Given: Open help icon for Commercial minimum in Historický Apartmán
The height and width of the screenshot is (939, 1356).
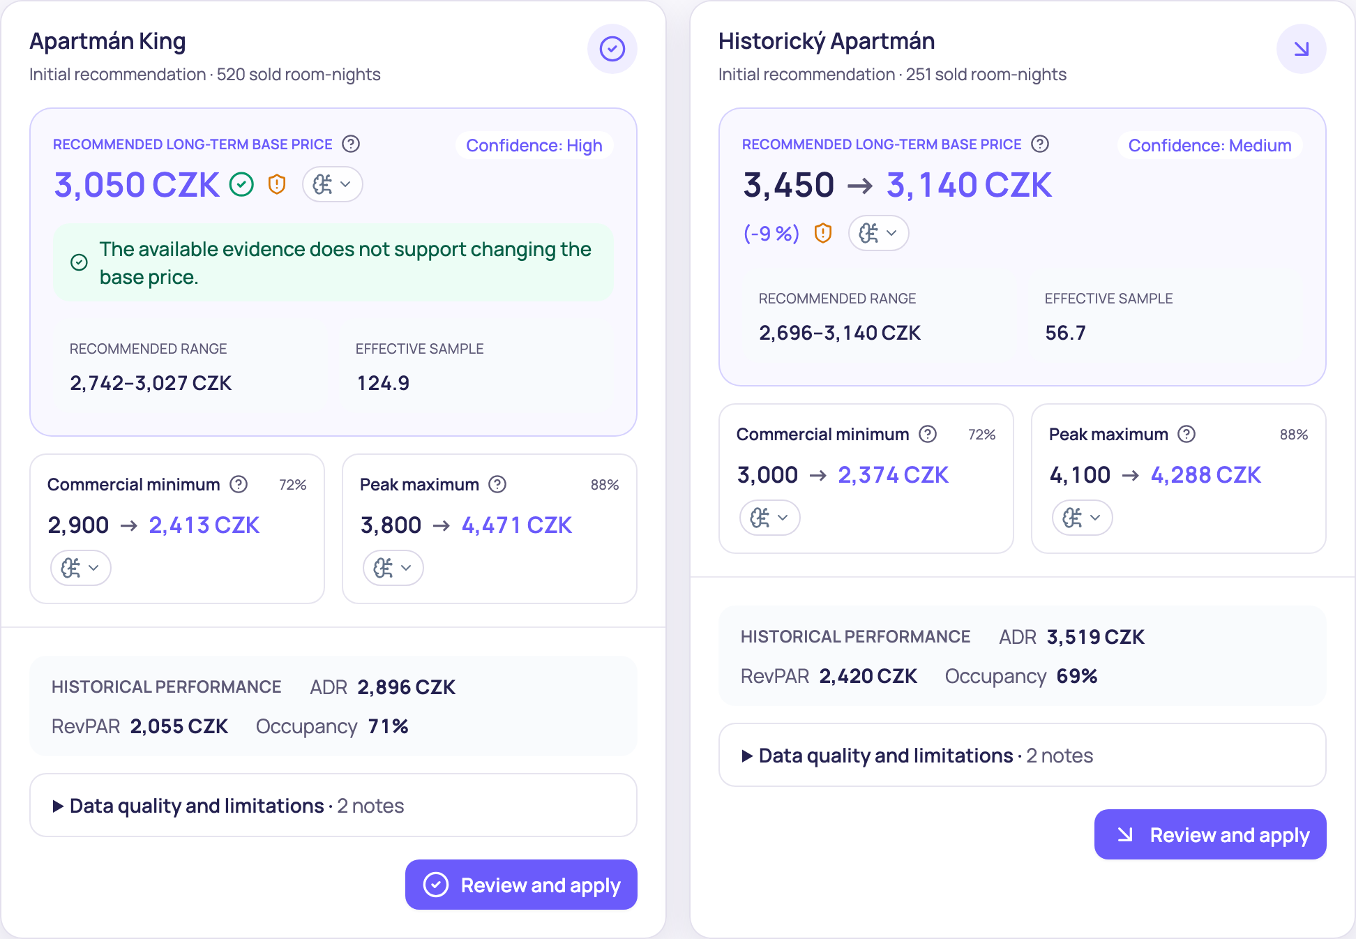Looking at the screenshot, I should click(x=928, y=434).
